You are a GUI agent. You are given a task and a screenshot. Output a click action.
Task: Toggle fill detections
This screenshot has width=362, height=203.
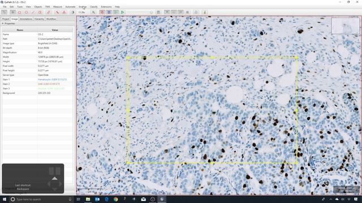123,12
